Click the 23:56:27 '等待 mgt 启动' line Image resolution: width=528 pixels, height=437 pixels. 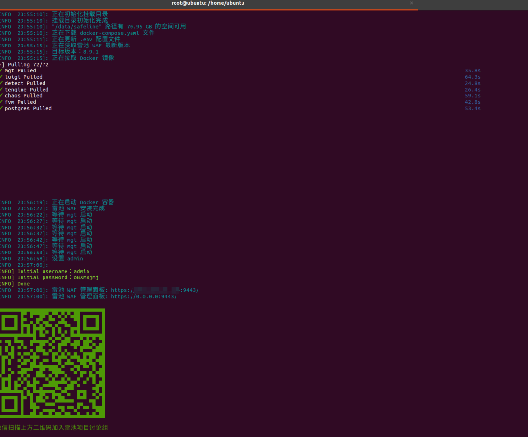pyautogui.click(x=46, y=221)
